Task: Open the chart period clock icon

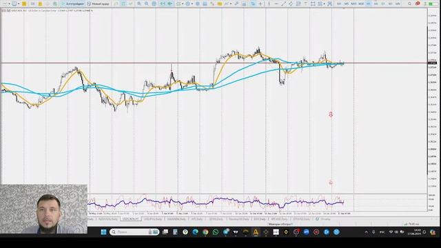Action: 187,3
